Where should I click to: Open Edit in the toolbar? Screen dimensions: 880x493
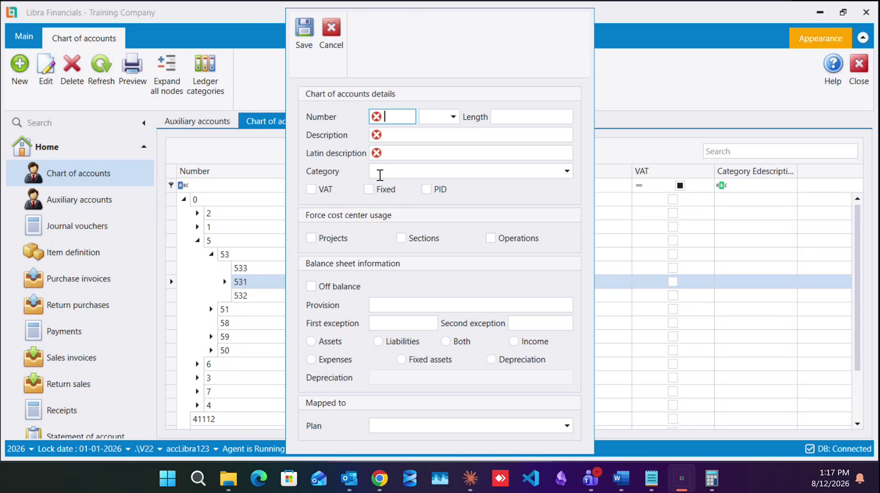click(x=46, y=70)
